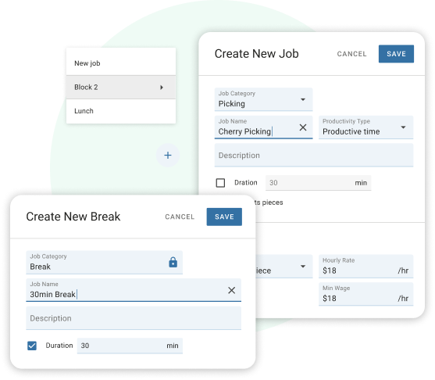Image resolution: width=435 pixels, height=380 pixels.
Task: Save the new job
Action: click(x=396, y=54)
